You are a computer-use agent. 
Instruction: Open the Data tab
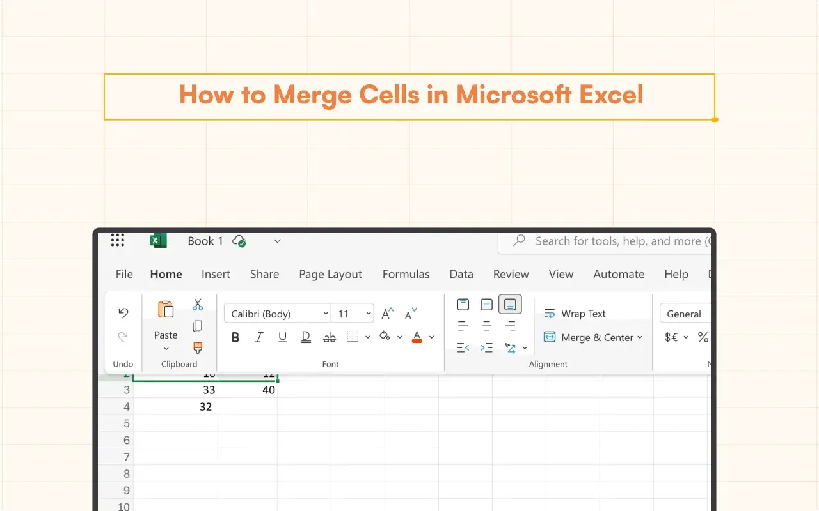pos(461,274)
